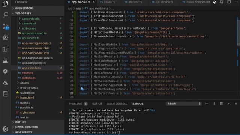The height and width of the screenshot is (135, 240).
Task: Switch to the cases.component editor tab
Action: 196,2
